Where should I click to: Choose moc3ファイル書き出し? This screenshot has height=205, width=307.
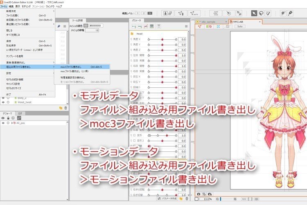[x=82, y=67]
